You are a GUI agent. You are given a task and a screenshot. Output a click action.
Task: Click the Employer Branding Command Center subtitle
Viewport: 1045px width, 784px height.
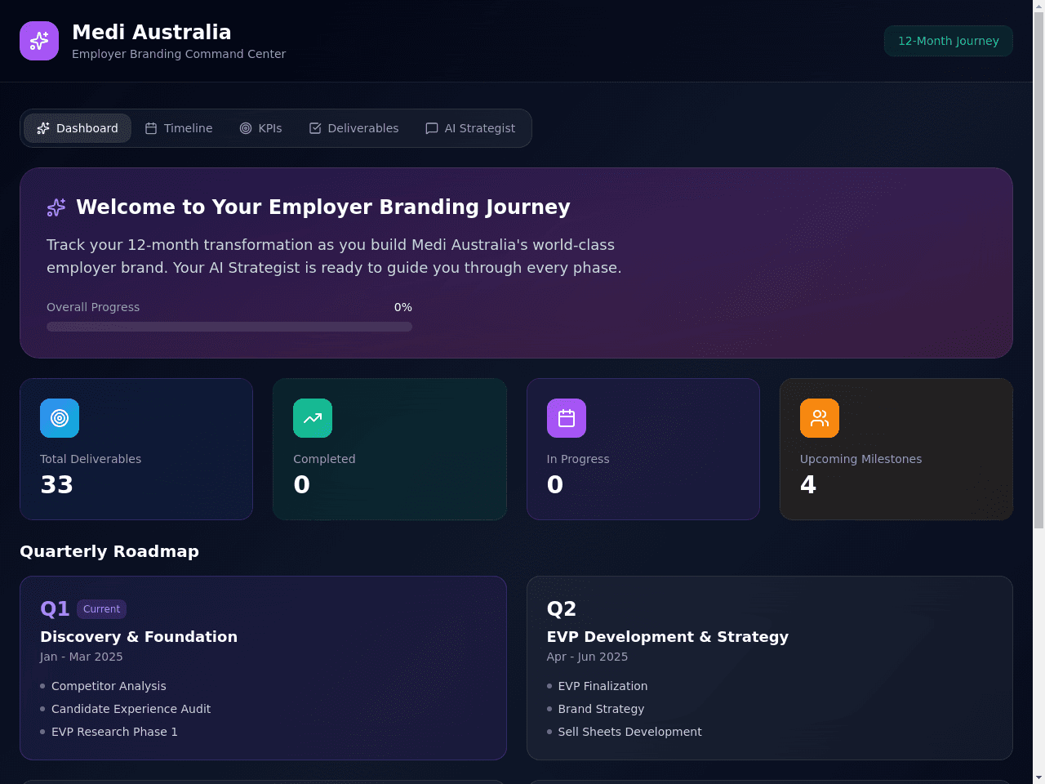[179, 54]
